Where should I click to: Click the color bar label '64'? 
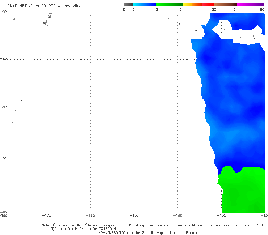point(236,9)
